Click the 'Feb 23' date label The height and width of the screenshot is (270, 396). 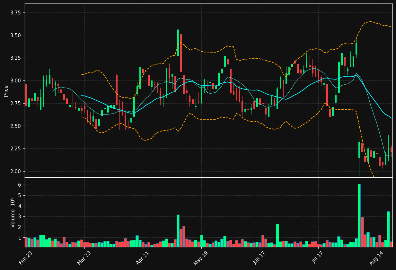25,258
